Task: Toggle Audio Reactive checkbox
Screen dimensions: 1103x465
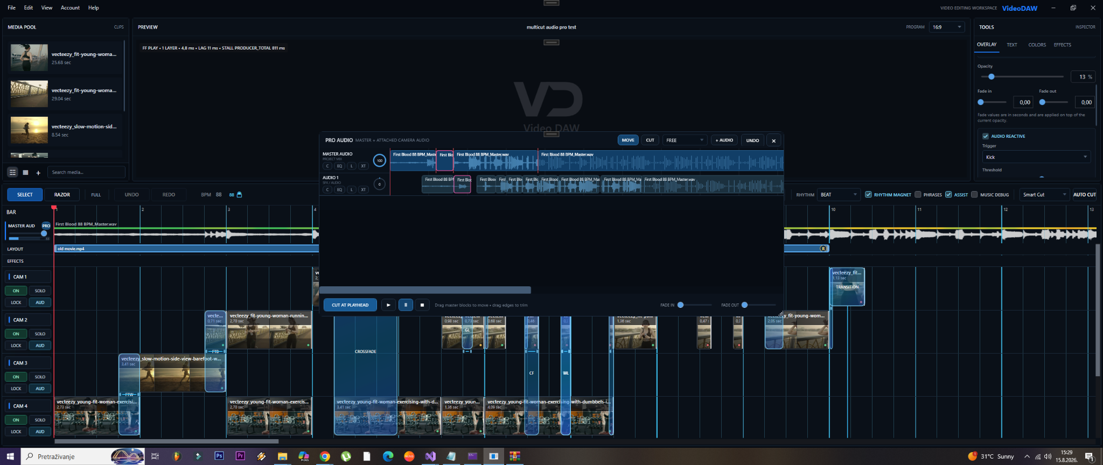Action: tap(986, 136)
